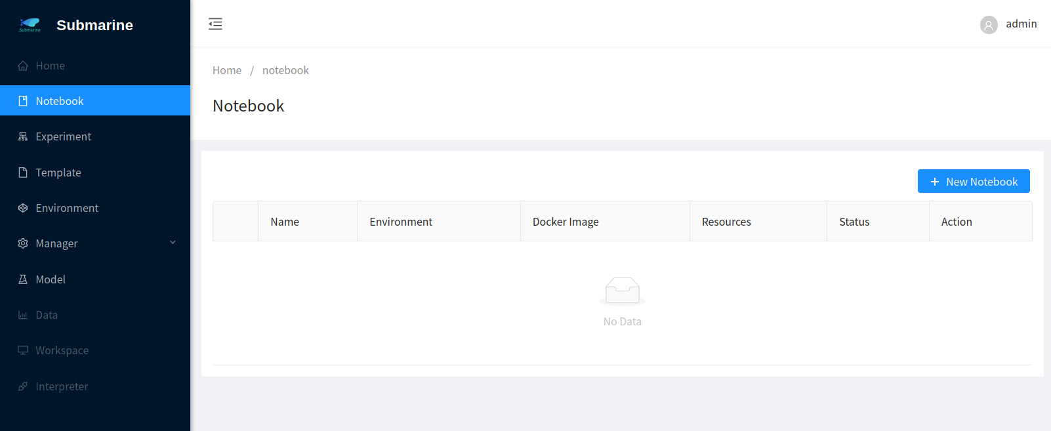Click the Environment icon in sidebar
This screenshot has width=1051, height=431.
23,208
